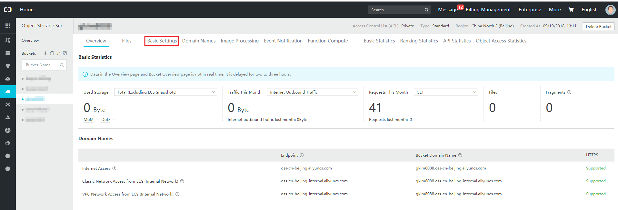Click the help icon beside Endpoint
The image size is (618, 210).
pyautogui.click(x=302, y=155)
